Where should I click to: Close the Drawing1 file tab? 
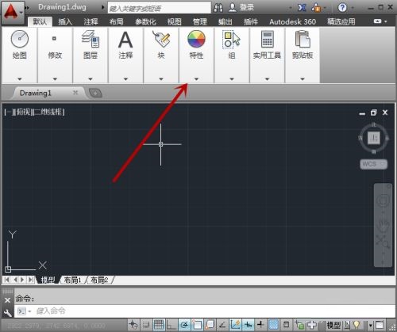click(x=75, y=93)
